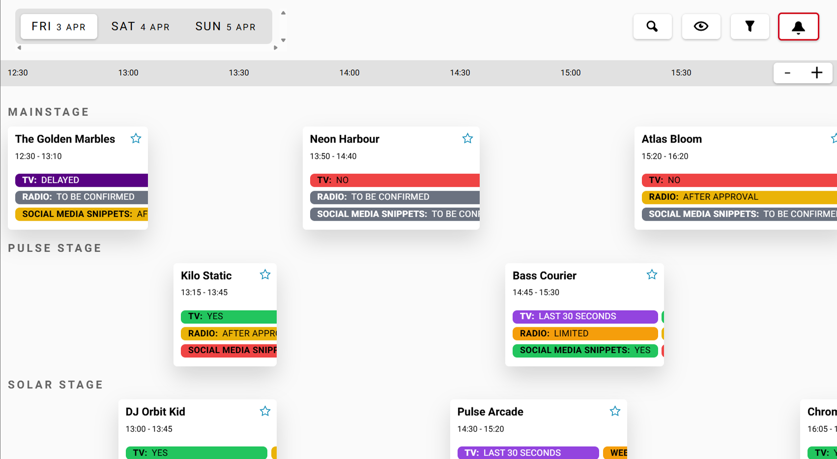
Task: Star the Bass Courier set
Action: 652,275
